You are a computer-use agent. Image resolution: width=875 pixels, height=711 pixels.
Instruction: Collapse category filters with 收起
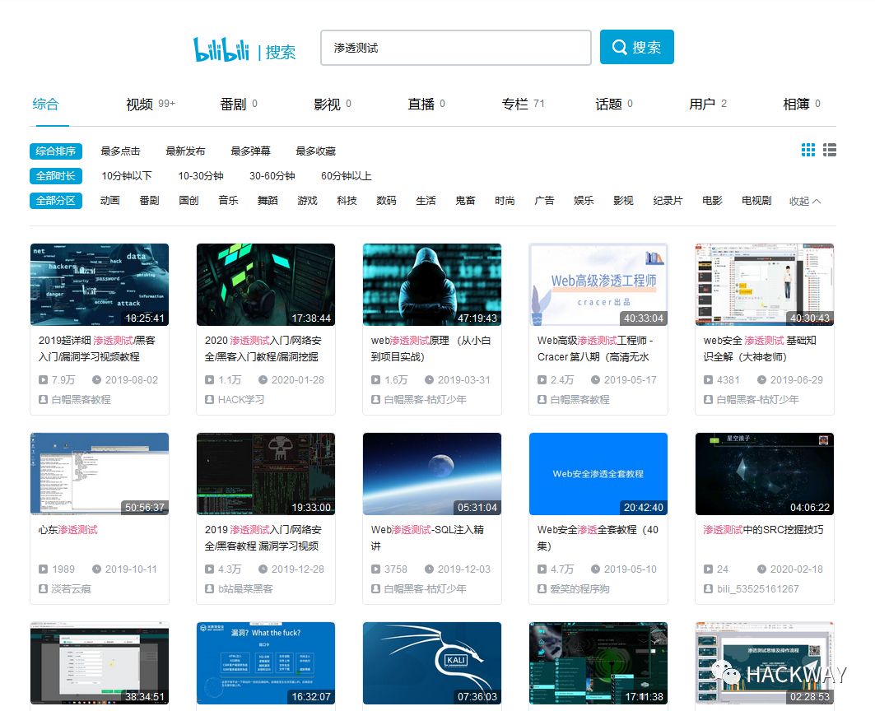(805, 201)
